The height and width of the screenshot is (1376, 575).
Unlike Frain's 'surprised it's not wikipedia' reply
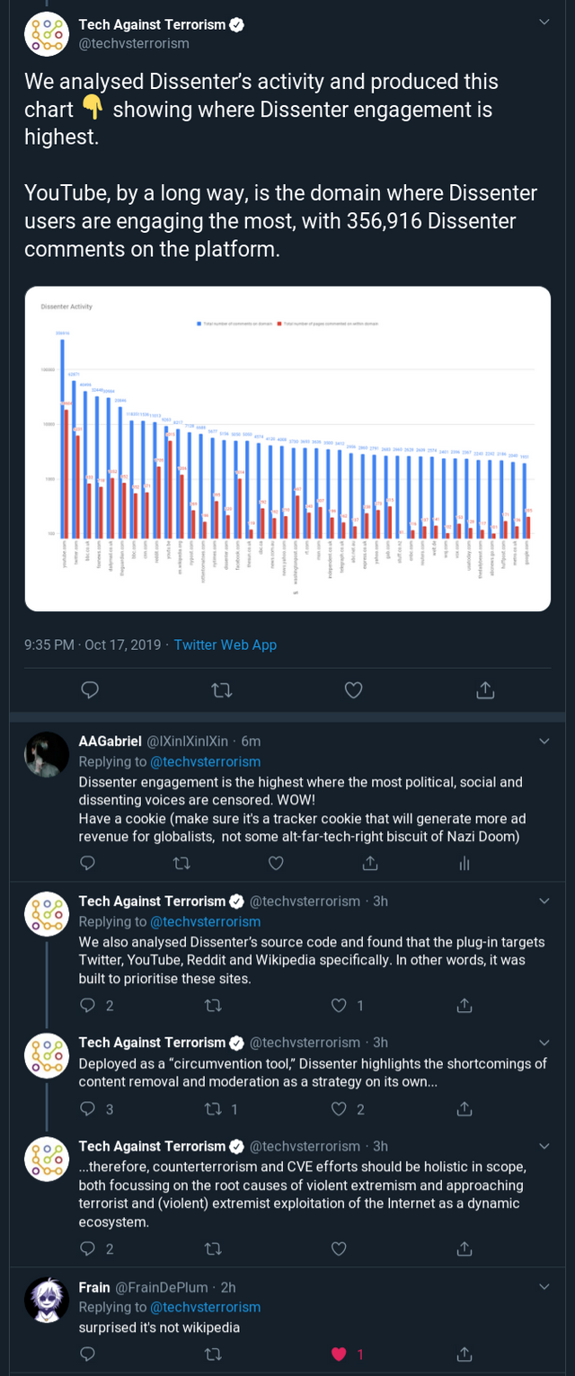(339, 1354)
